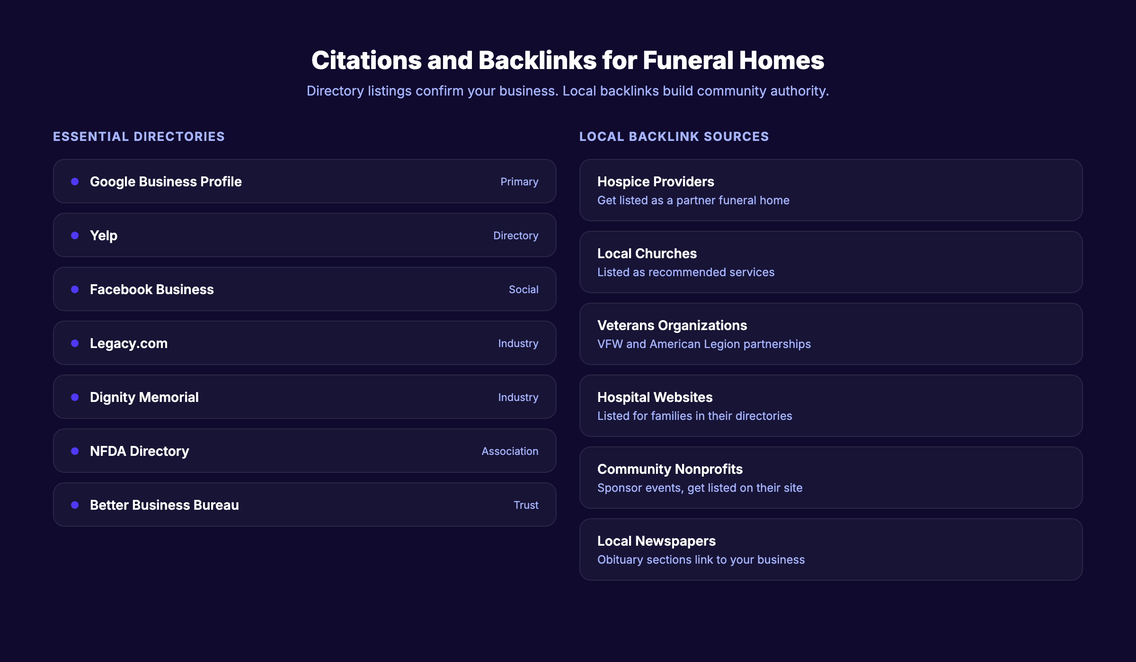The image size is (1136, 662).
Task: Expand the Hospice Providers card
Action: click(831, 189)
